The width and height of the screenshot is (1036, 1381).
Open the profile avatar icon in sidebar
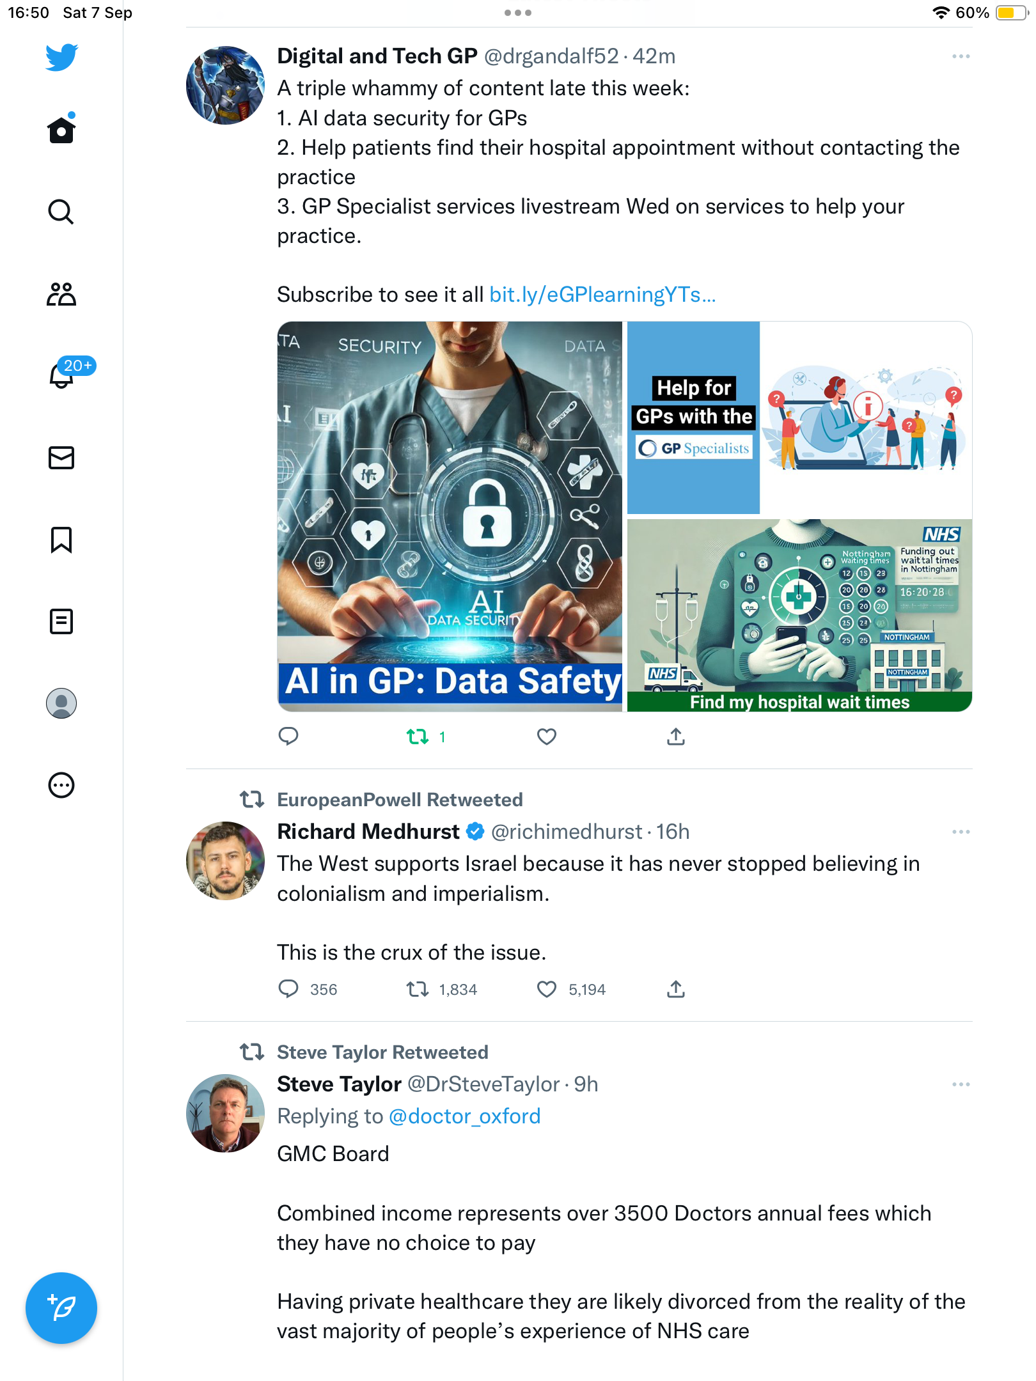(x=61, y=703)
